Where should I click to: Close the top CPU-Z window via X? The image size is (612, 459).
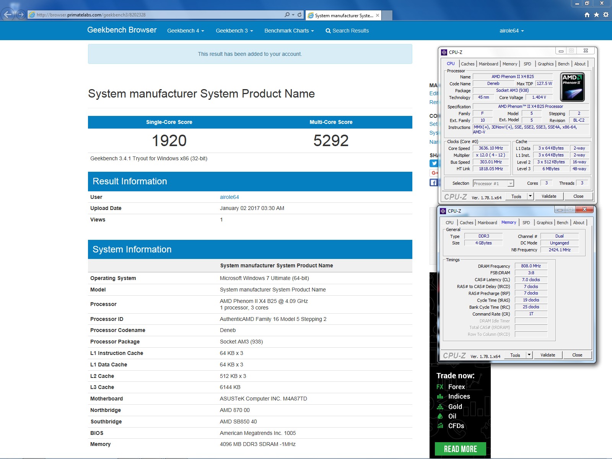pos(586,50)
